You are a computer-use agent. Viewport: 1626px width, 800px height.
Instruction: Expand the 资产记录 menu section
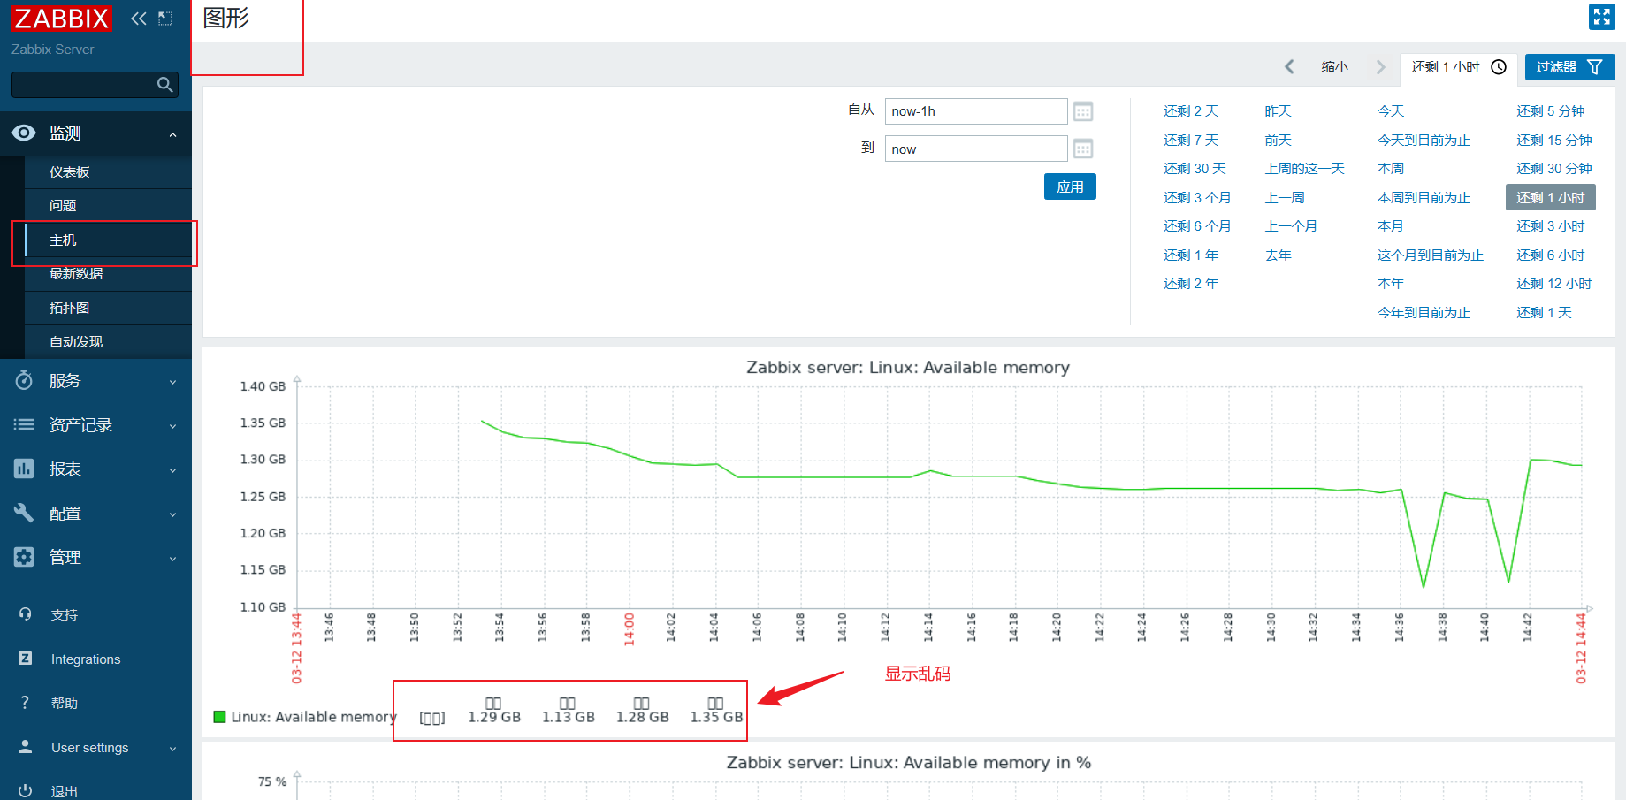pyautogui.click(x=172, y=426)
